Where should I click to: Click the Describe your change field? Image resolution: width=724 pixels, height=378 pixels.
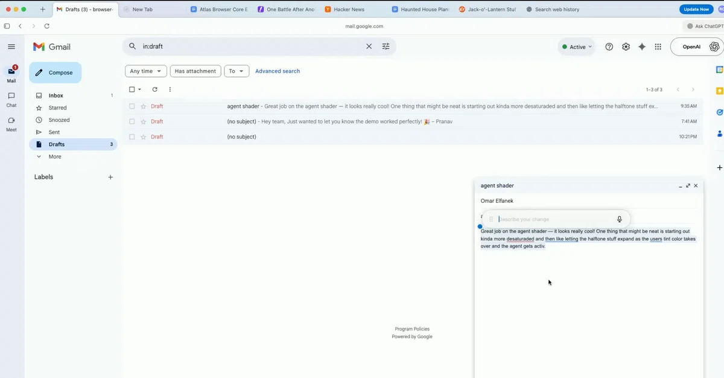point(556,219)
